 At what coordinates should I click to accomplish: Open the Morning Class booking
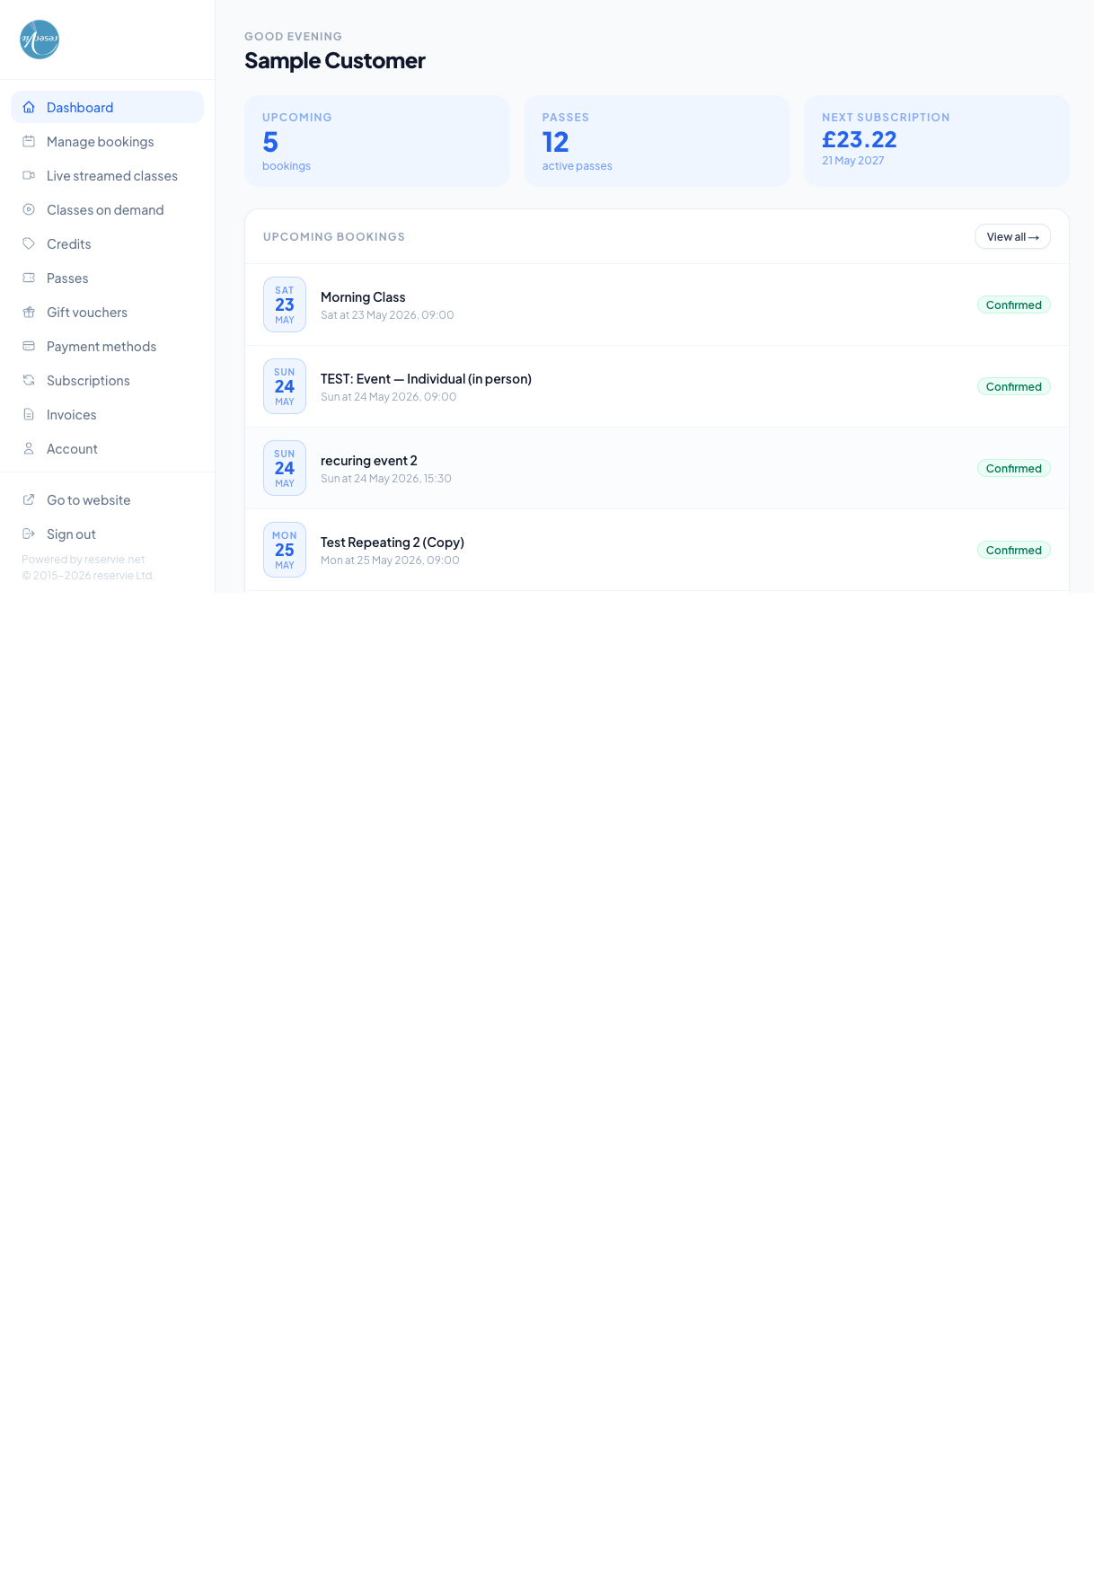[x=657, y=305]
